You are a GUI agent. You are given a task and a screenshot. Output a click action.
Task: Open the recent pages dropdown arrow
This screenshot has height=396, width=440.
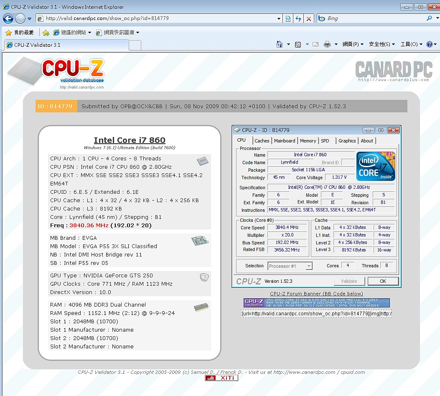pos(29,19)
